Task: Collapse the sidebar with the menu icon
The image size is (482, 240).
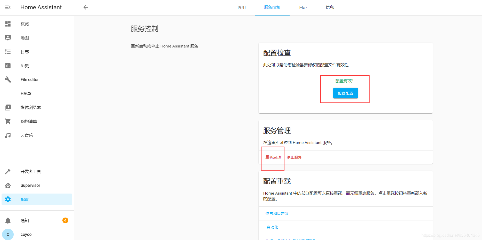Action: coord(8,7)
